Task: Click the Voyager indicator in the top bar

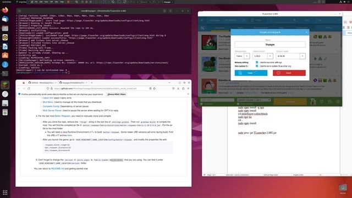Action: coord(167,2)
